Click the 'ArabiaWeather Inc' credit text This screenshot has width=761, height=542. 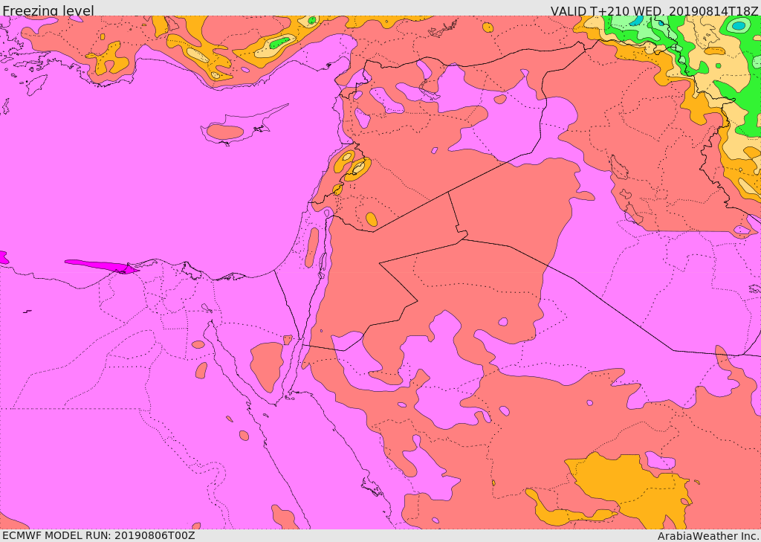point(708,536)
